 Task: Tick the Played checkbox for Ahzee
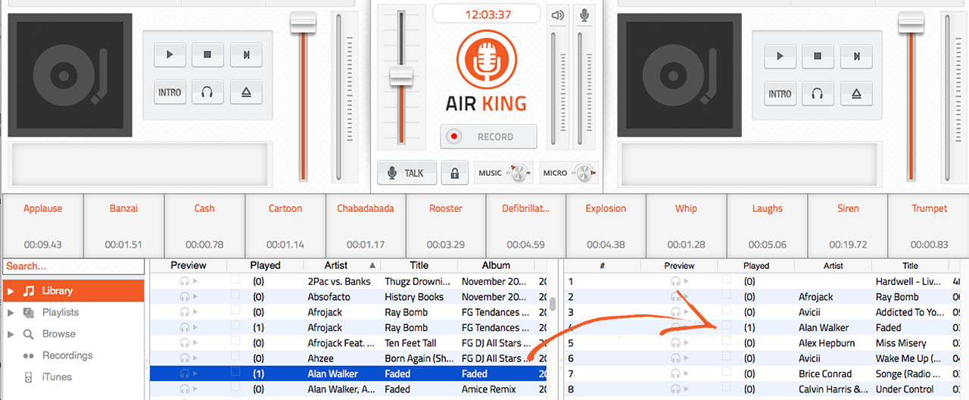(235, 356)
